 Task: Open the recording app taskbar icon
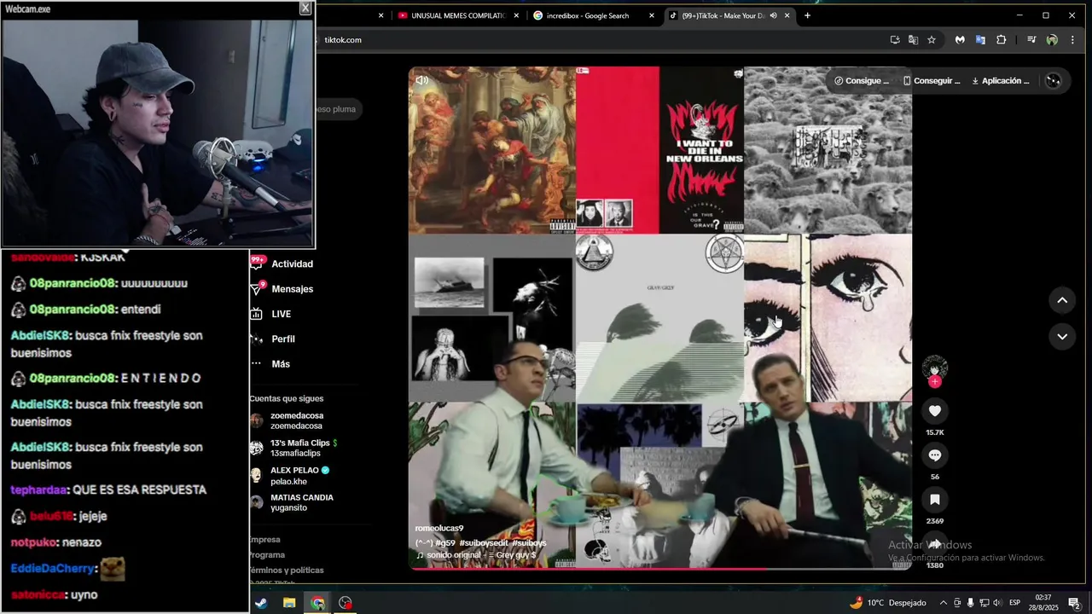tap(346, 603)
